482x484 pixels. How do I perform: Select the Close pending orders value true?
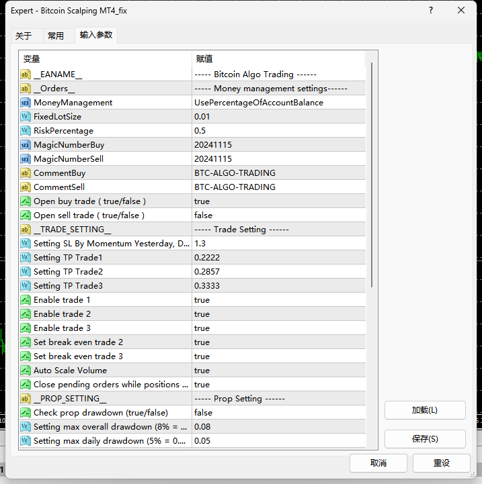(x=202, y=385)
